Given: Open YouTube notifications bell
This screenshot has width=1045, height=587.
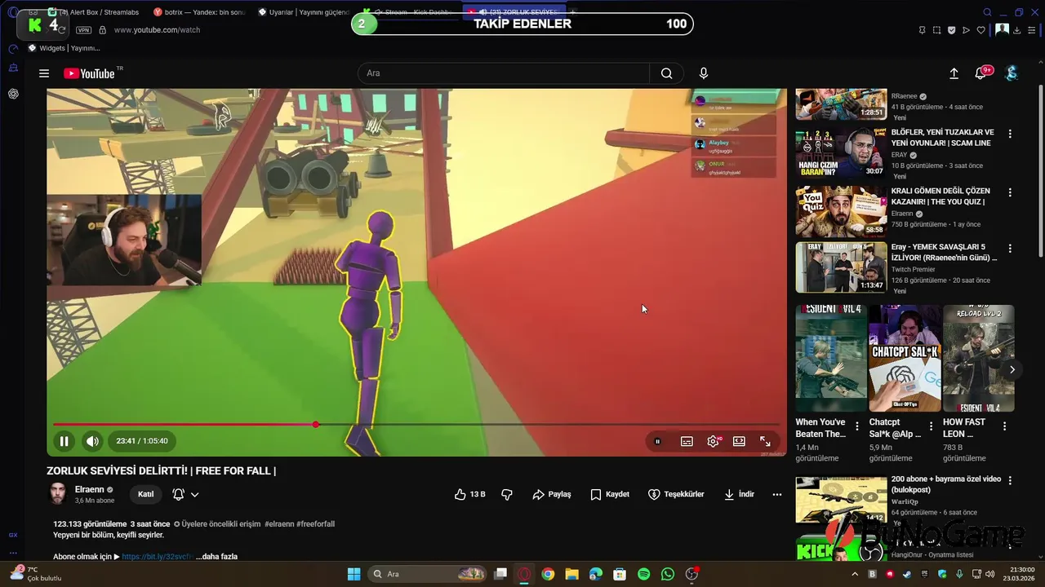Looking at the screenshot, I should 981,73.
